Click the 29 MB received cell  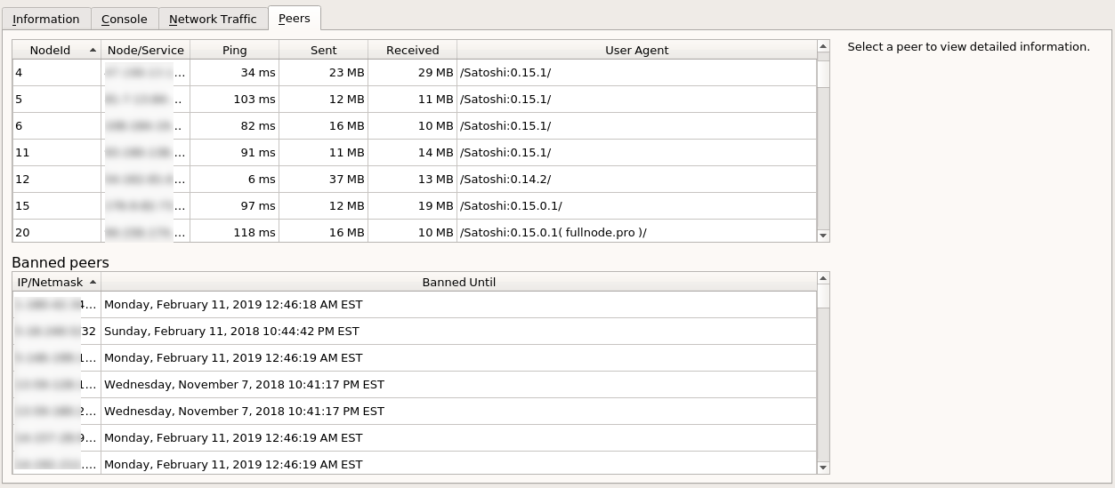[412, 73]
